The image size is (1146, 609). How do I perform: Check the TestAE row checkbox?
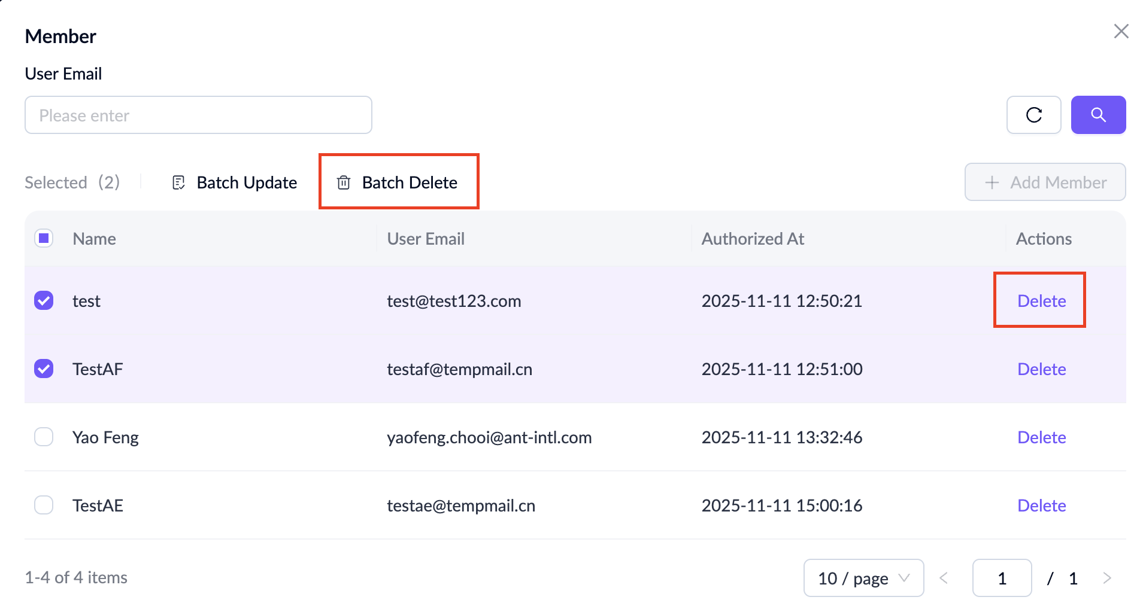coord(44,505)
